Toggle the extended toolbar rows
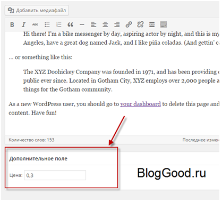The height and width of the screenshot is (202, 222). (164, 25)
